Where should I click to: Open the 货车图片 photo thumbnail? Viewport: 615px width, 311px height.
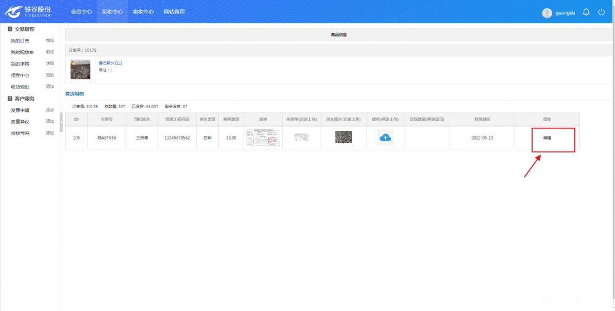343,138
